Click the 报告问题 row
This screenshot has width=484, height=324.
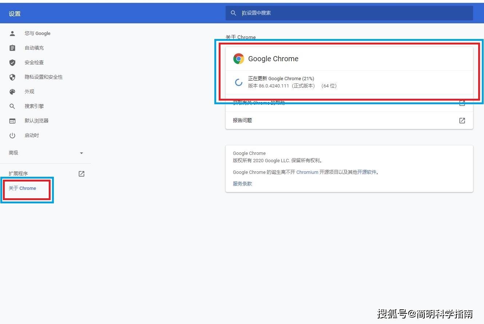pos(349,121)
